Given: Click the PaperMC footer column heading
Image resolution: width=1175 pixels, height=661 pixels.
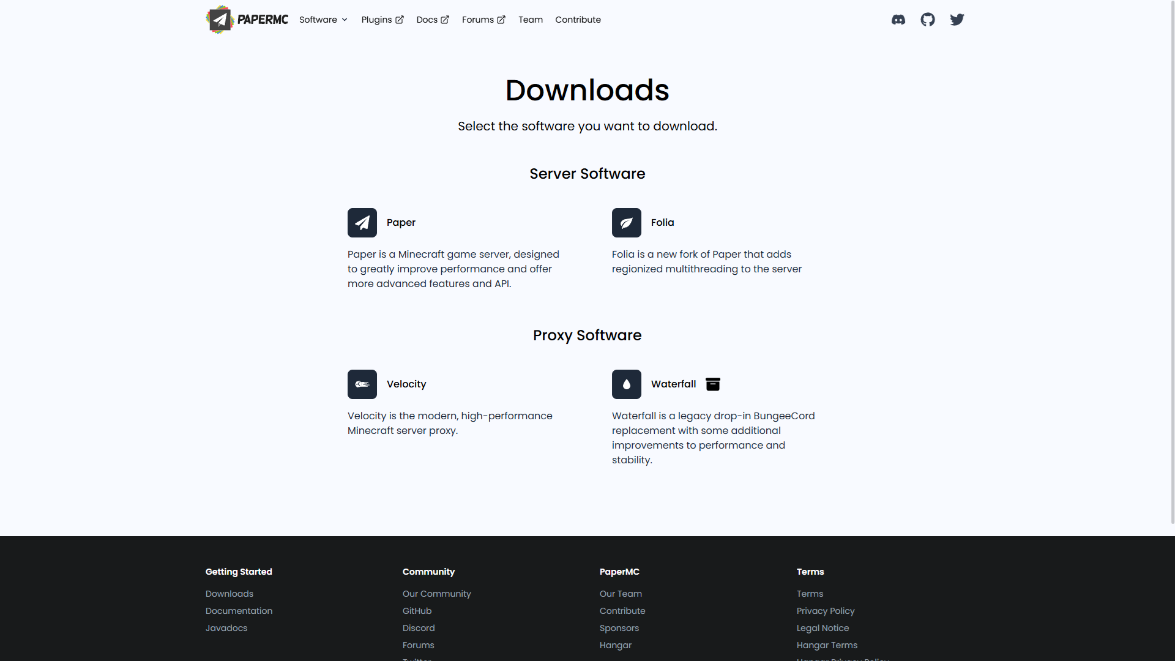Looking at the screenshot, I should coord(619,572).
